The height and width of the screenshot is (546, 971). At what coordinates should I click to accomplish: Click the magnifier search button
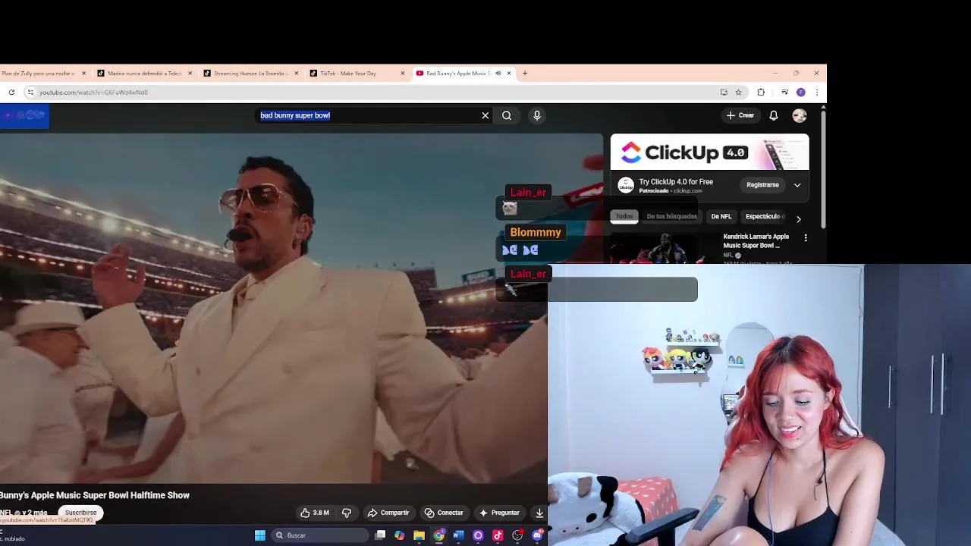(x=507, y=115)
